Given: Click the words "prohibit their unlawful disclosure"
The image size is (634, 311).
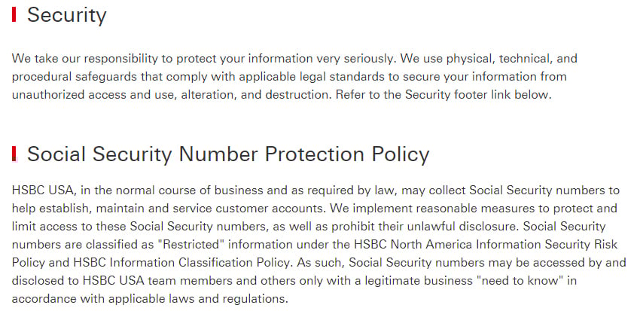Looking at the screenshot, I should point(425,227).
